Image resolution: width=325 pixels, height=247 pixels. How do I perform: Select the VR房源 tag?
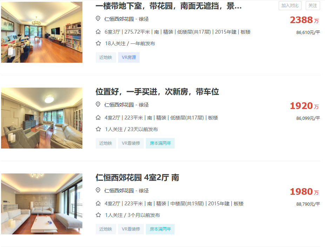click(x=129, y=57)
